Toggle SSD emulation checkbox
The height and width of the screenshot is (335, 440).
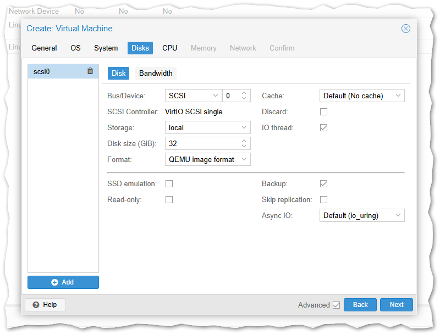169,183
